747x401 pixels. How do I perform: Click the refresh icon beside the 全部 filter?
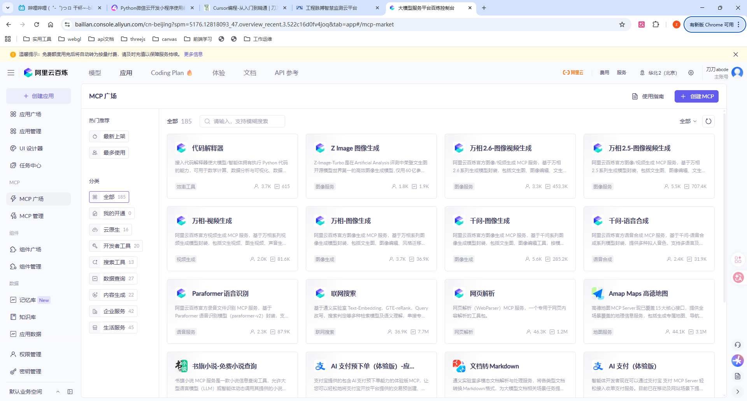tap(708, 121)
